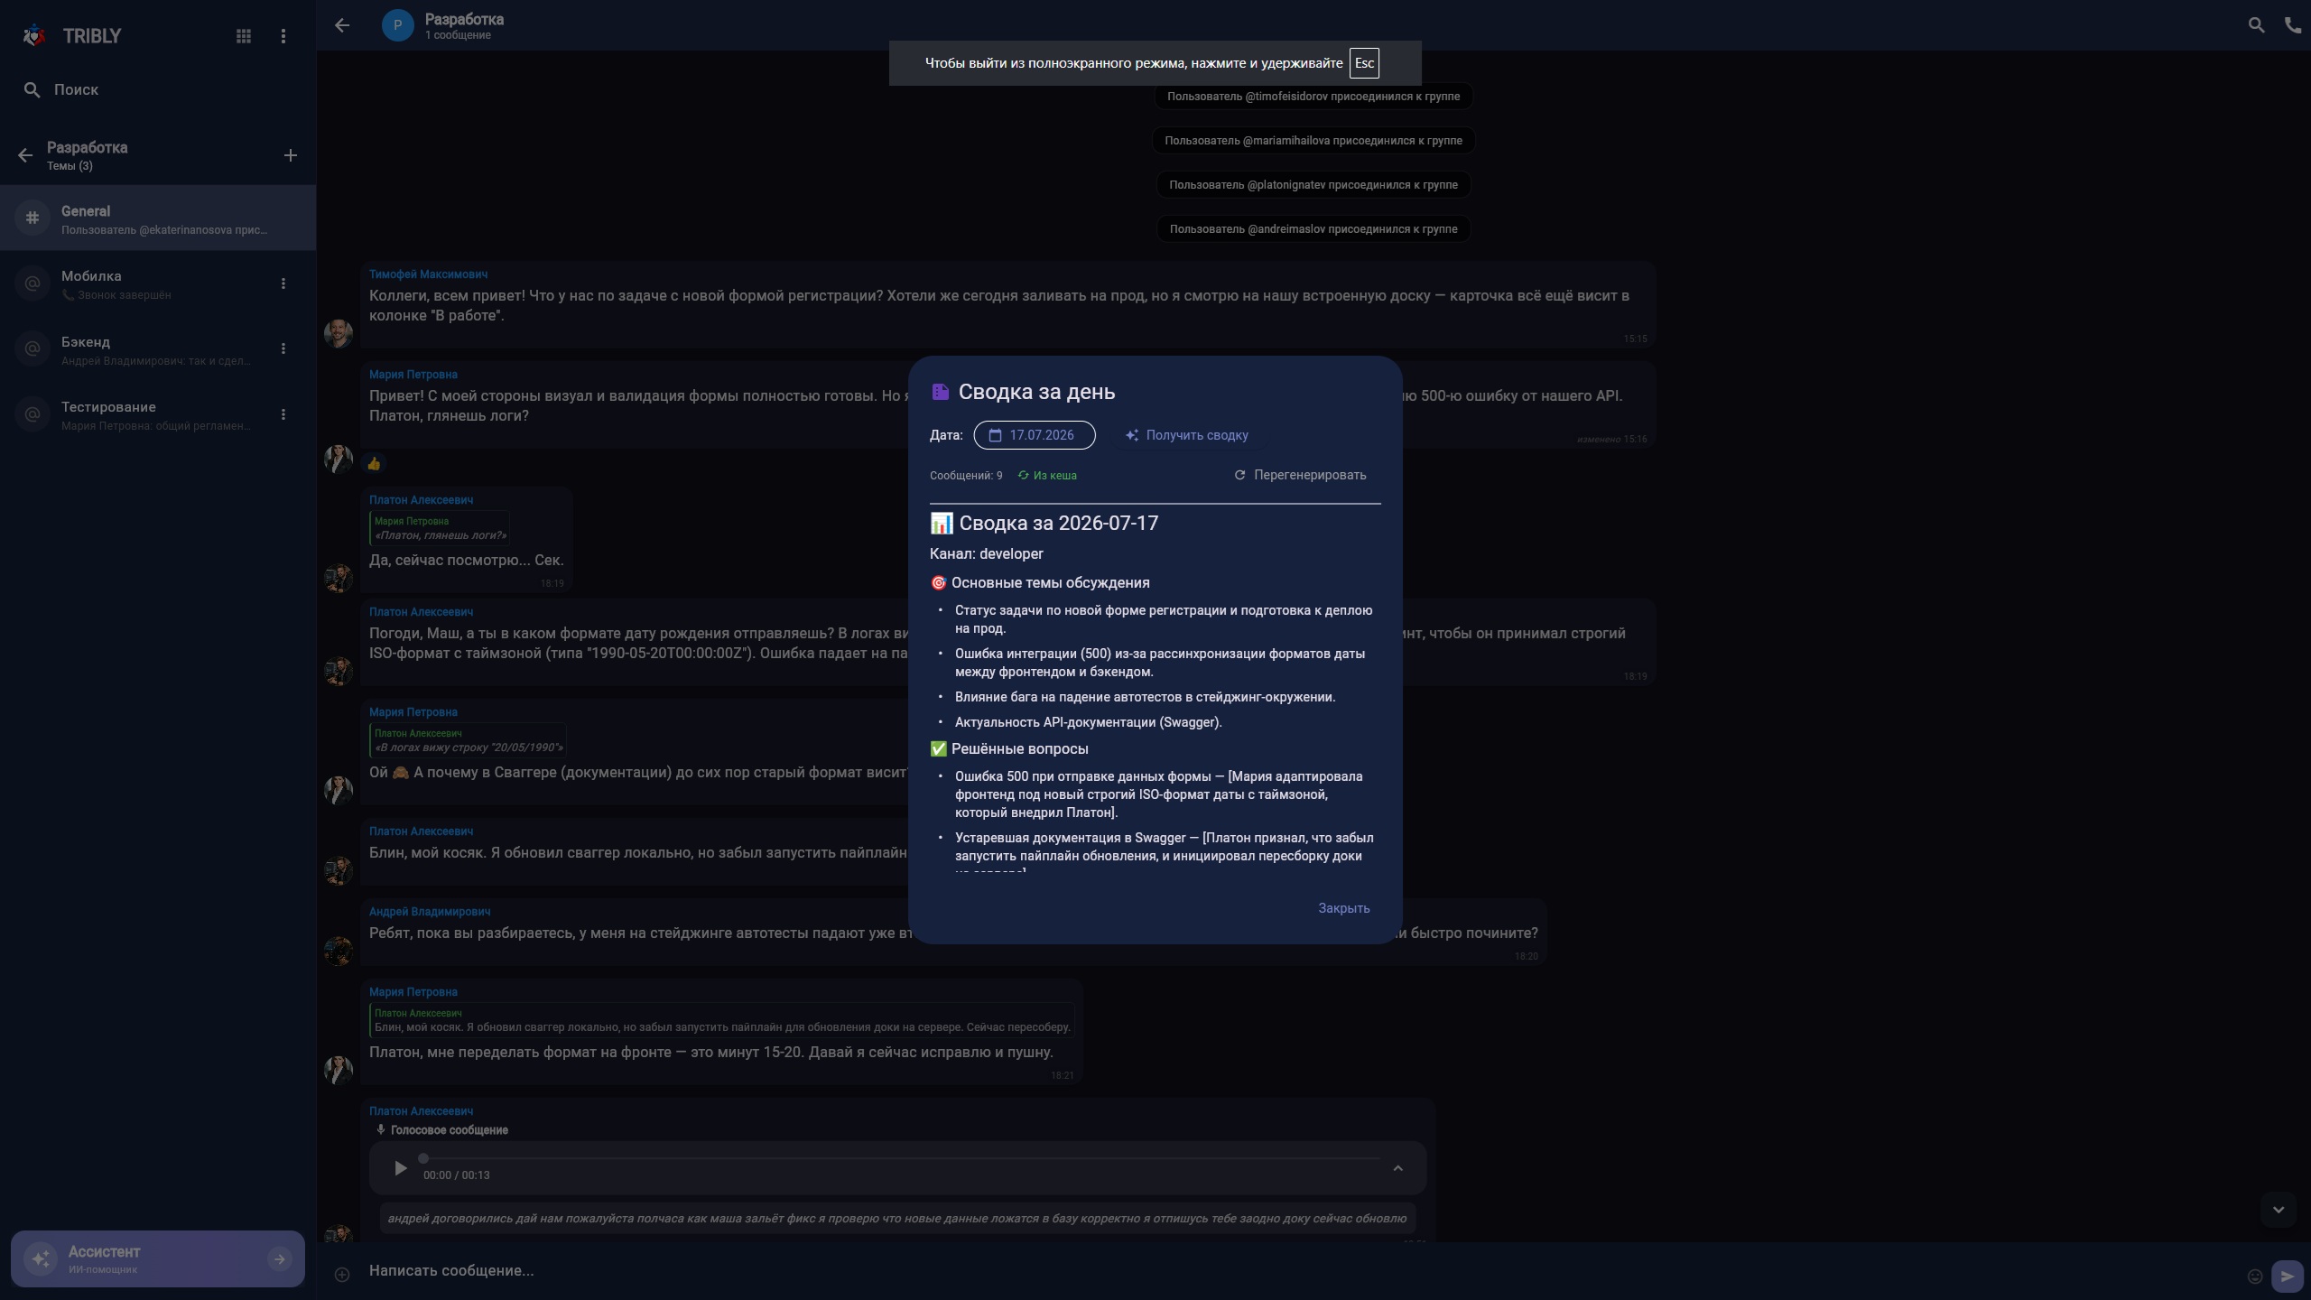The height and width of the screenshot is (1300, 2311).
Task: Open the apps grid icon near TRIBLY
Action: 243,36
